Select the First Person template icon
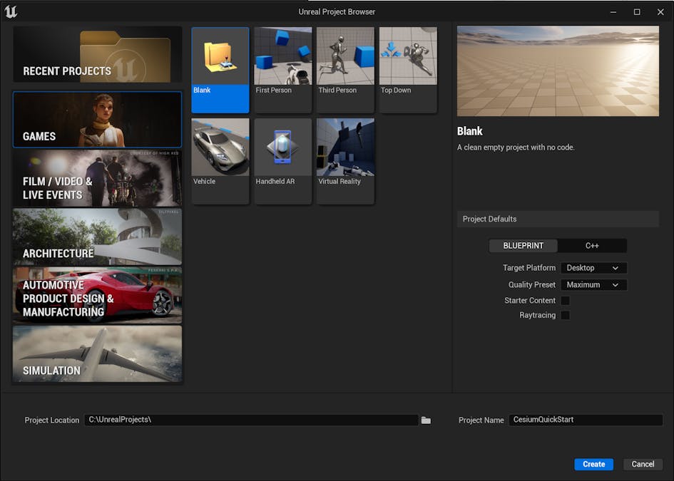674x481 pixels. [282, 56]
